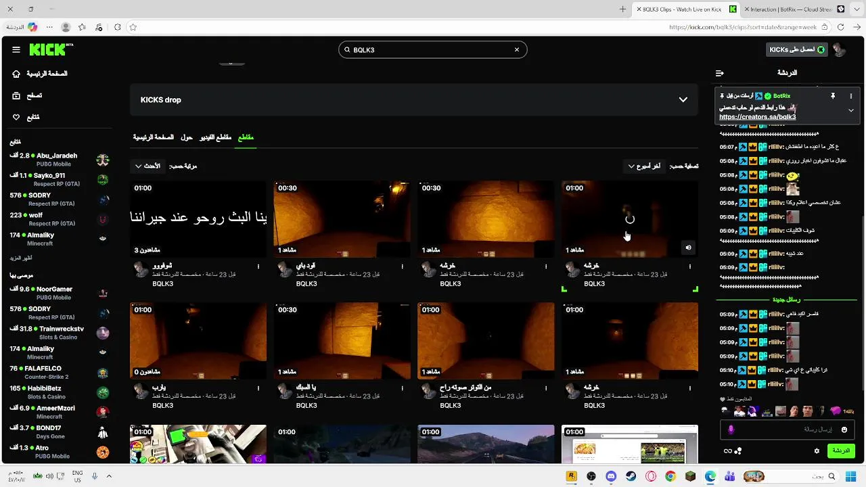This screenshot has width=866, height=487.
Task: Collapse the chat panel with arrow icon
Action: [720, 73]
